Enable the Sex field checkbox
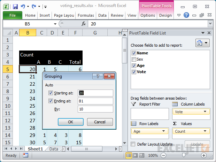Viewport: 216px width, 162px height. pos(134,60)
